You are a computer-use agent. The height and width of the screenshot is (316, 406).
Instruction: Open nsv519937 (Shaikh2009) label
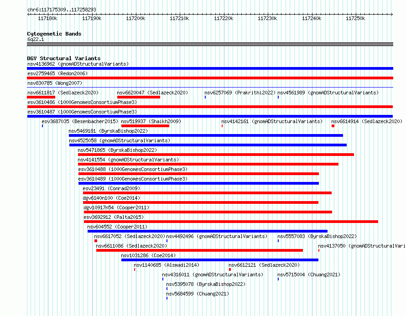click(151, 121)
